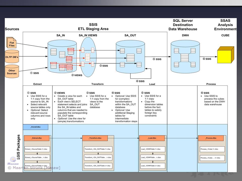Screen dimensions: 242x181
Task: Click SQL Server Destination Data Warehouse title
Action: [183, 25]
